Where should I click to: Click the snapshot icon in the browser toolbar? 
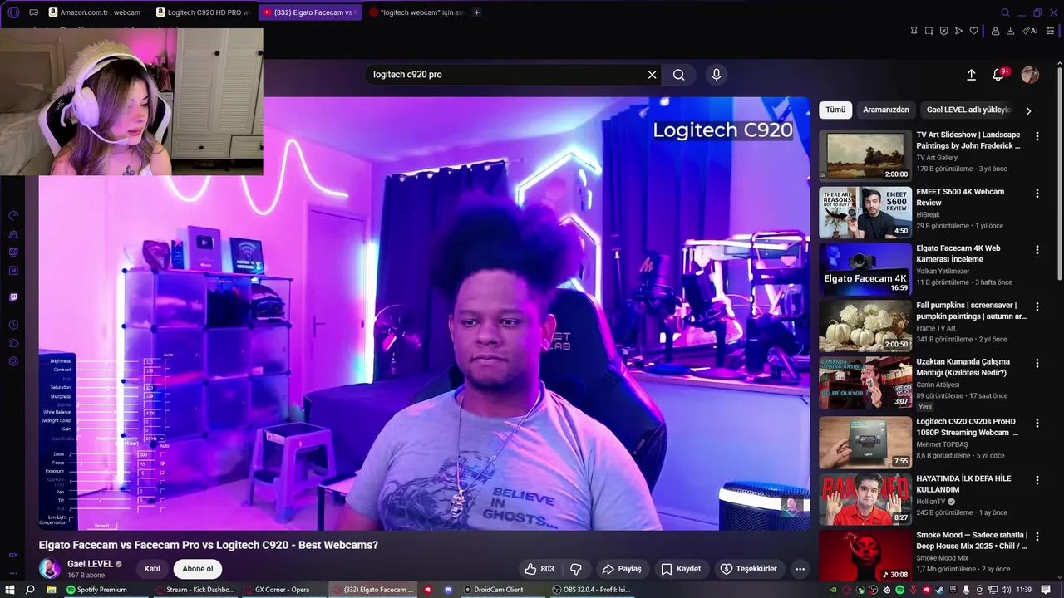click(x=929, y=31)
